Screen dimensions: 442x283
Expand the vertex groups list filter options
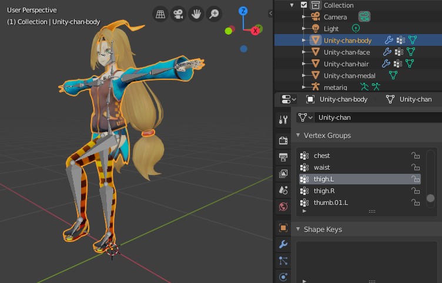(x=304, y=211)
